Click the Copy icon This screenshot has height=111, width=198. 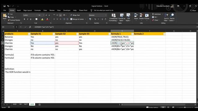(x=9, y=17)
